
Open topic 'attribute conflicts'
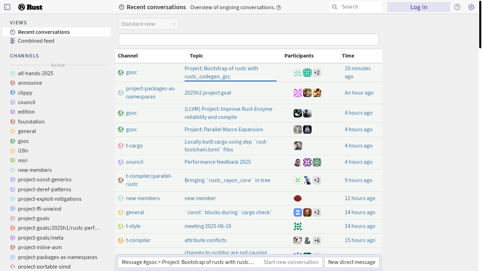pos(205,240)
